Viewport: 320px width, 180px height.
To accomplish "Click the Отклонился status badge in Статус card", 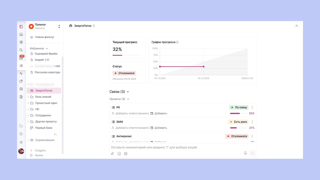I will click(x=124, y=73).
